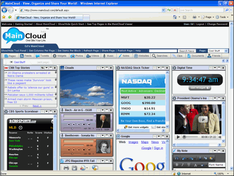Click the Clips paperclip icon
Screen dimensions: 234x176
[174, 56]
